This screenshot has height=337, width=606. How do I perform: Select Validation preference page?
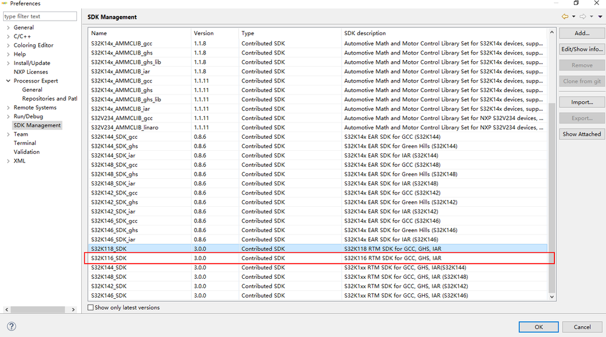click(x=27, y=152)
